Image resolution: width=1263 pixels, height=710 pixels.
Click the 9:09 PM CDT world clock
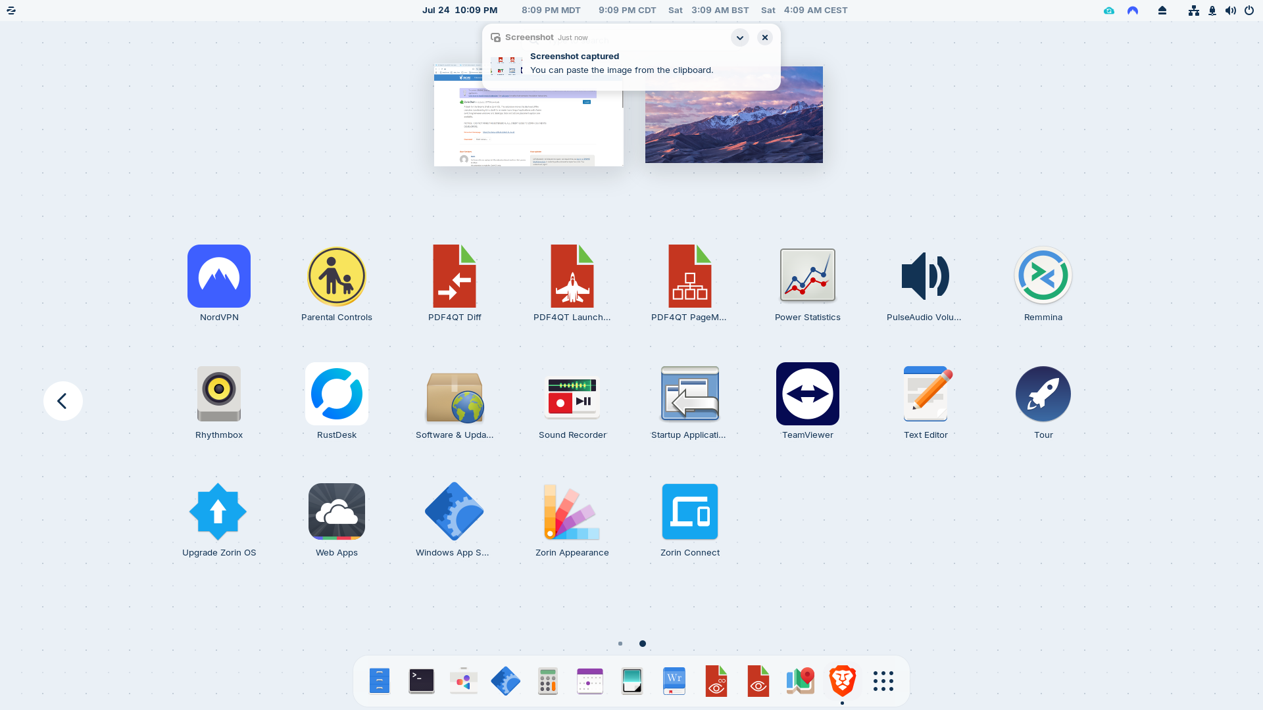pos(628,11)
